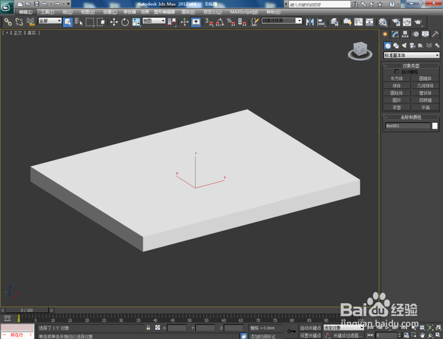Select the Link tool in main toolbar
The width and height of the screenshot is (443, 339).
pos(8,22)
